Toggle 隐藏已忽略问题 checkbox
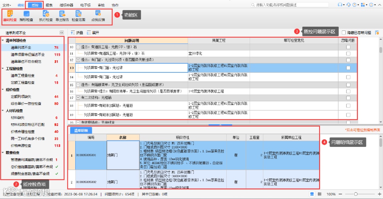 click(344, 33)
